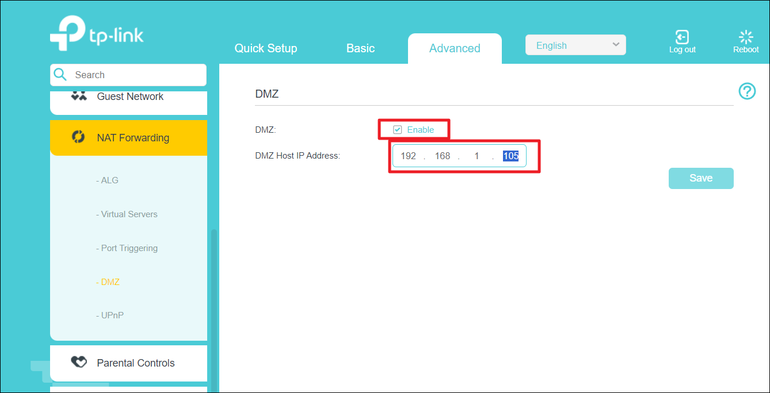
Task: Select the Advanced tab
Action: [x=455, y=48]
